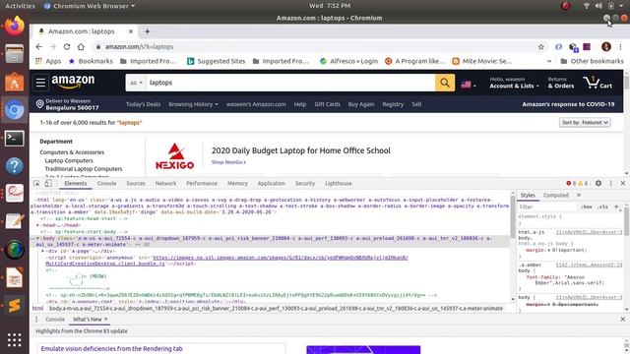The width and height of the screenshot is (630, 354).
Task: Switch to the Application tab
Action: [x=272, y=184]
